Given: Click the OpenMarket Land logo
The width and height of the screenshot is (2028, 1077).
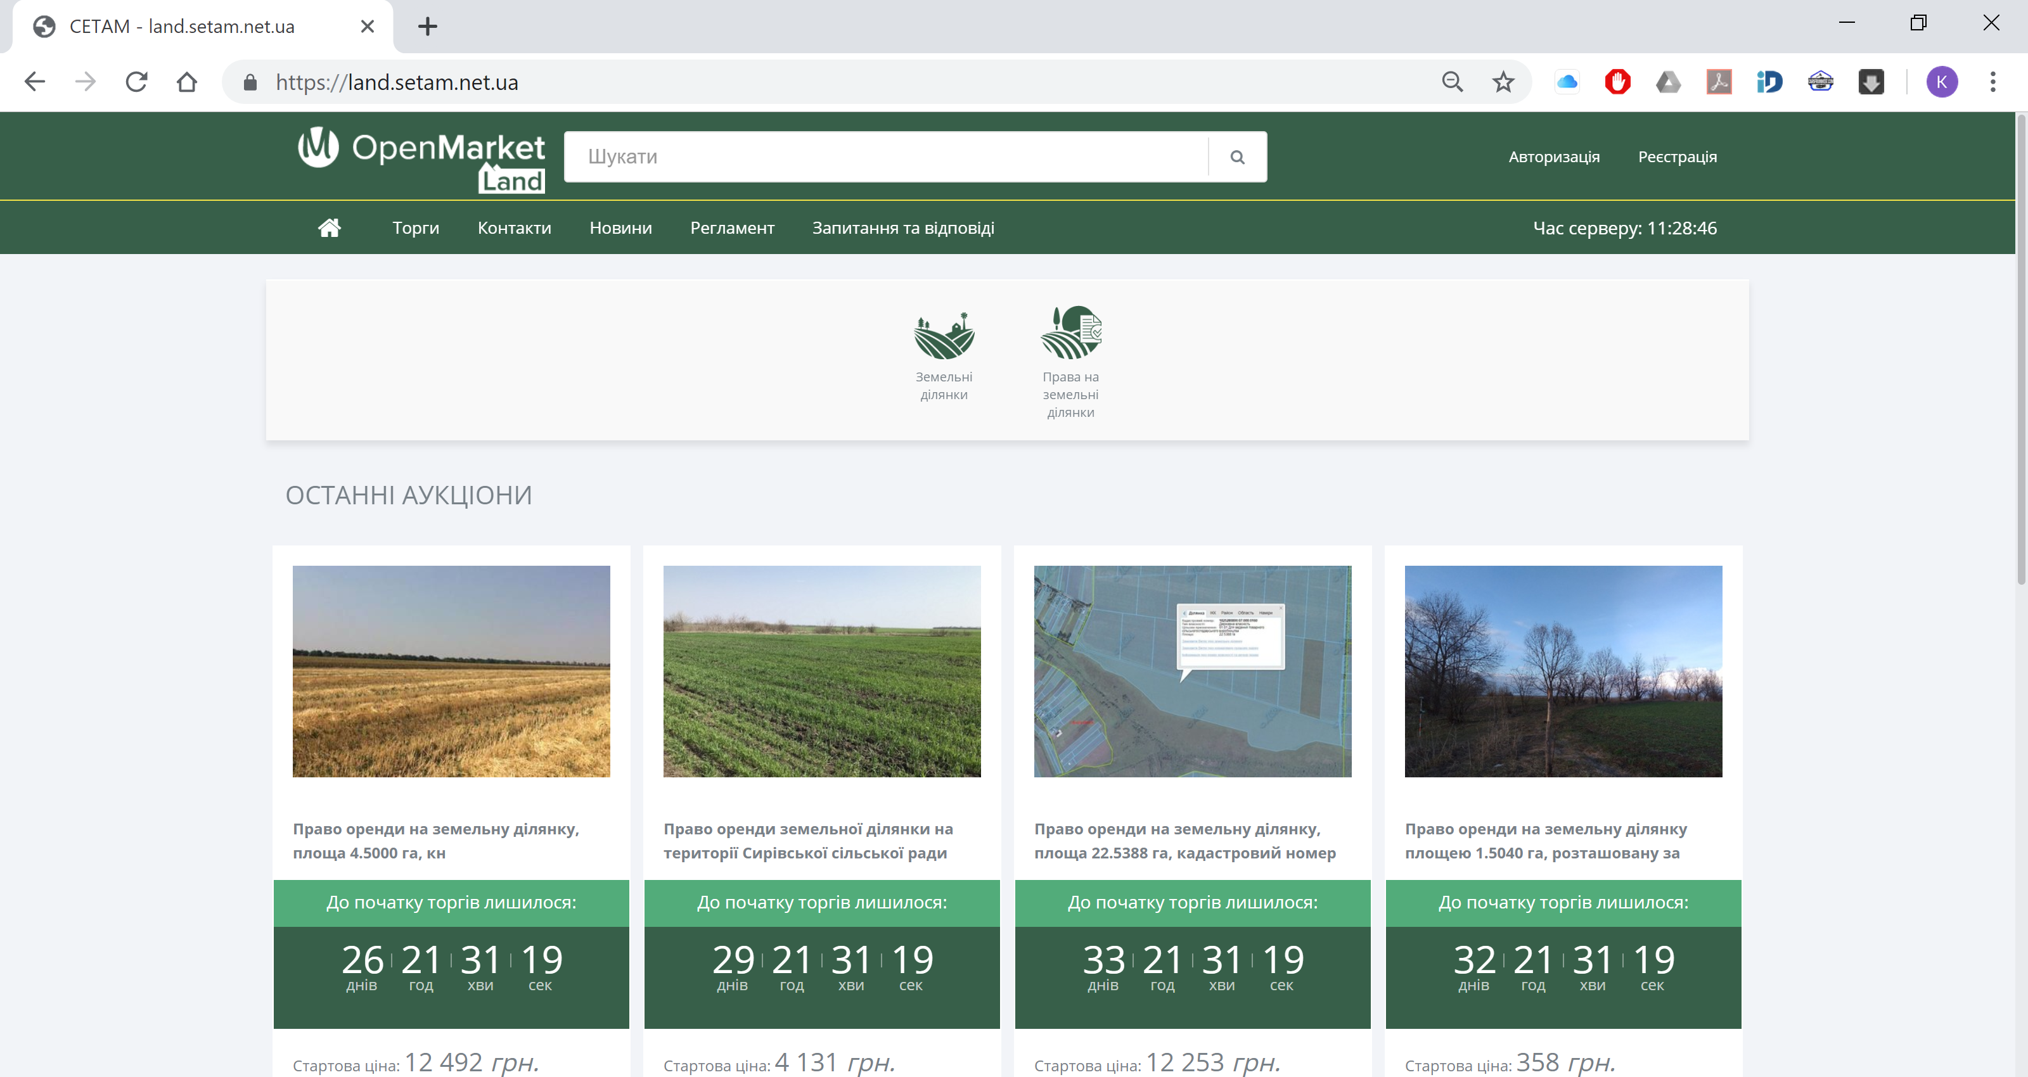Looking at the screenshot, I should 422,158.
